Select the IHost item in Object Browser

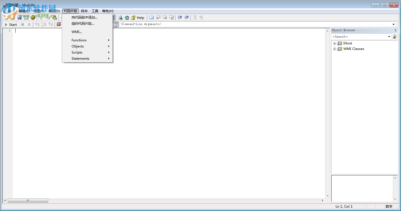tap(348, 43)
